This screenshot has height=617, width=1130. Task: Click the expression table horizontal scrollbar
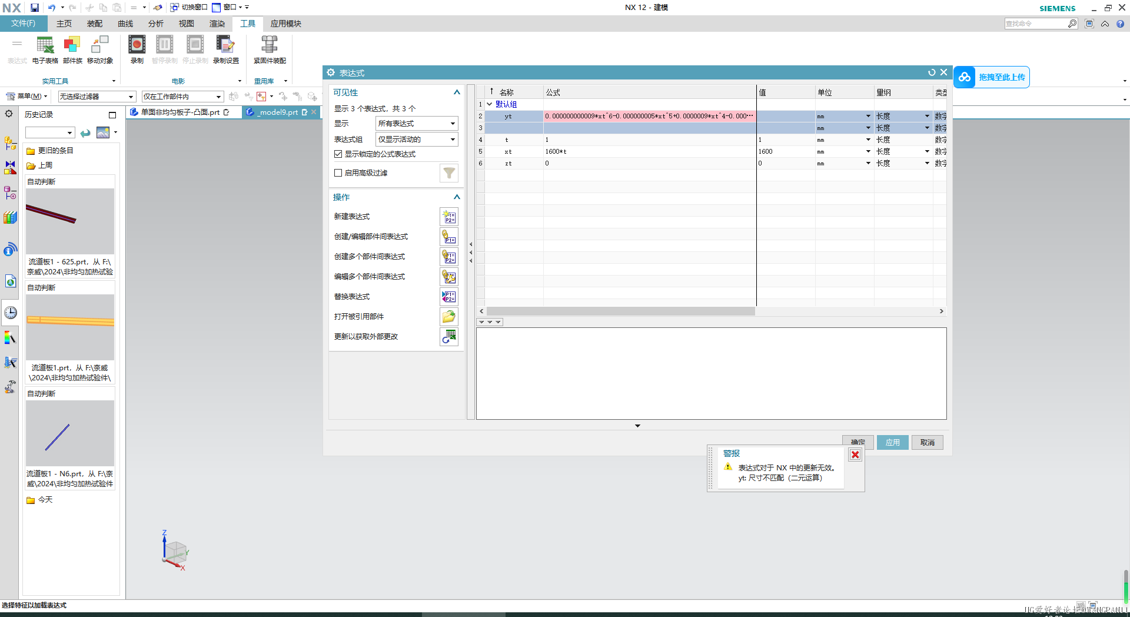(x=620, y=311)
